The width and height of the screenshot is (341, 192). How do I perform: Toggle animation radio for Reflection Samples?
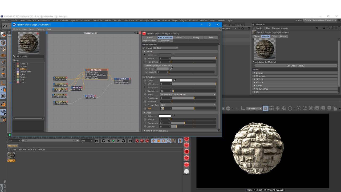point(145,91)
